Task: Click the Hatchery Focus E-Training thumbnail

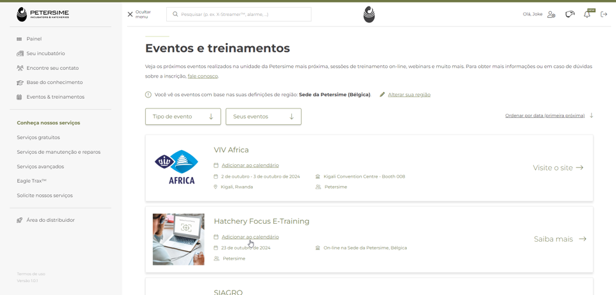Action: [x=178, y=239]
